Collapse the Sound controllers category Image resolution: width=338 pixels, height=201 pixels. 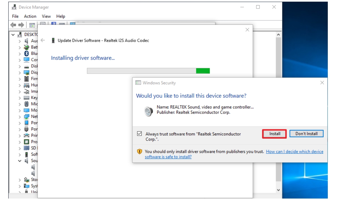coord(20,161)
